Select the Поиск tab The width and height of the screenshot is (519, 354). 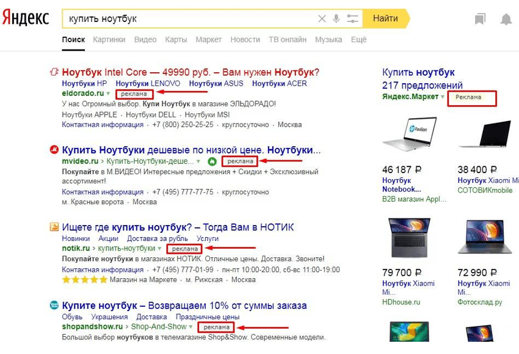[x=73, y=40]
